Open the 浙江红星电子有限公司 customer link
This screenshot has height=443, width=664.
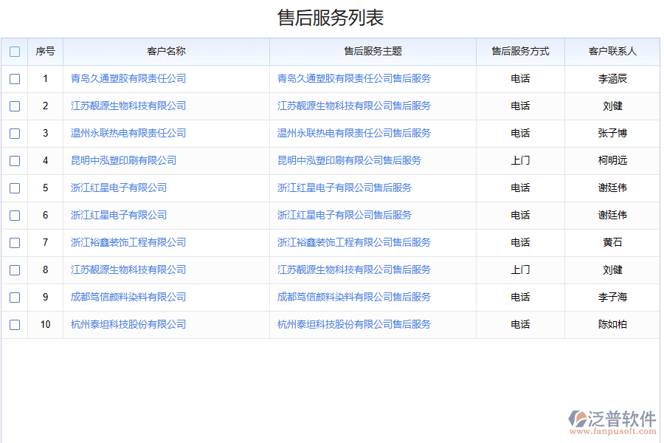coord(118,188)
